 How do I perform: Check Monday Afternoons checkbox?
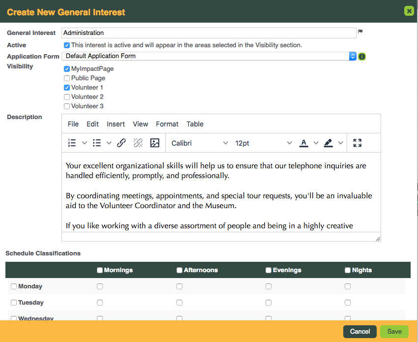coord(179,286)
